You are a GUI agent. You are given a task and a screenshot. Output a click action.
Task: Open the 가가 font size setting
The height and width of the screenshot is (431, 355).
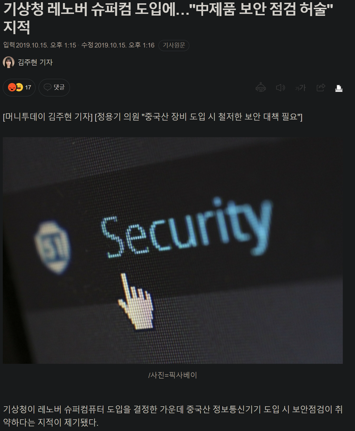click(x=300, y=88)
